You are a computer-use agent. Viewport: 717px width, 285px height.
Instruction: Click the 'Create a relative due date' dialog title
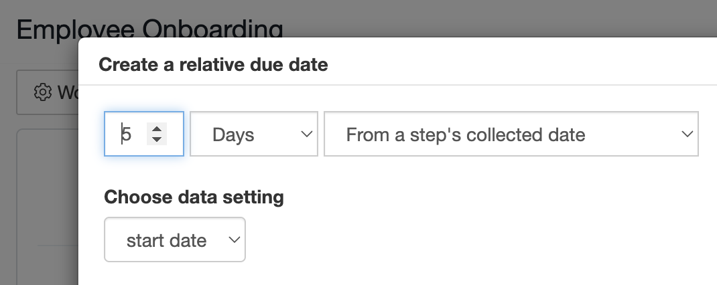(x=213, y=64)
